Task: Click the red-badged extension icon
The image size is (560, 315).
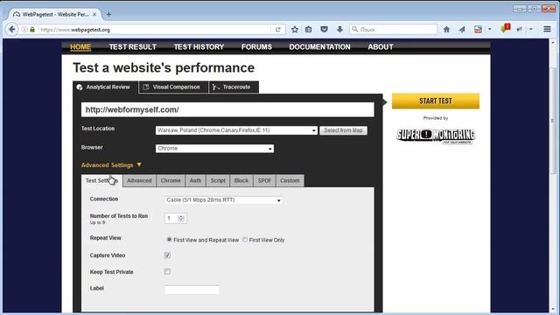Action: pyautogui.click(x=505, y=29)
